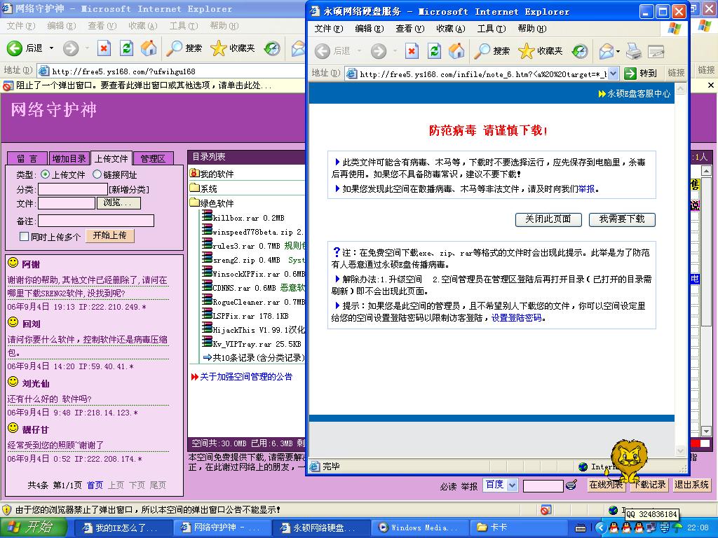Screen dimensions: 718x538
Task: Click Stop icon in 永硕网络硬盘 window toolbar
Action: point(412,50)
